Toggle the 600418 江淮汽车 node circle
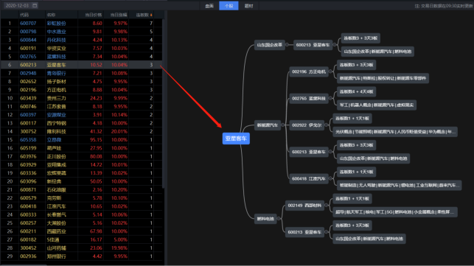Screen dimensions: 474x266 tap(330, 178)
